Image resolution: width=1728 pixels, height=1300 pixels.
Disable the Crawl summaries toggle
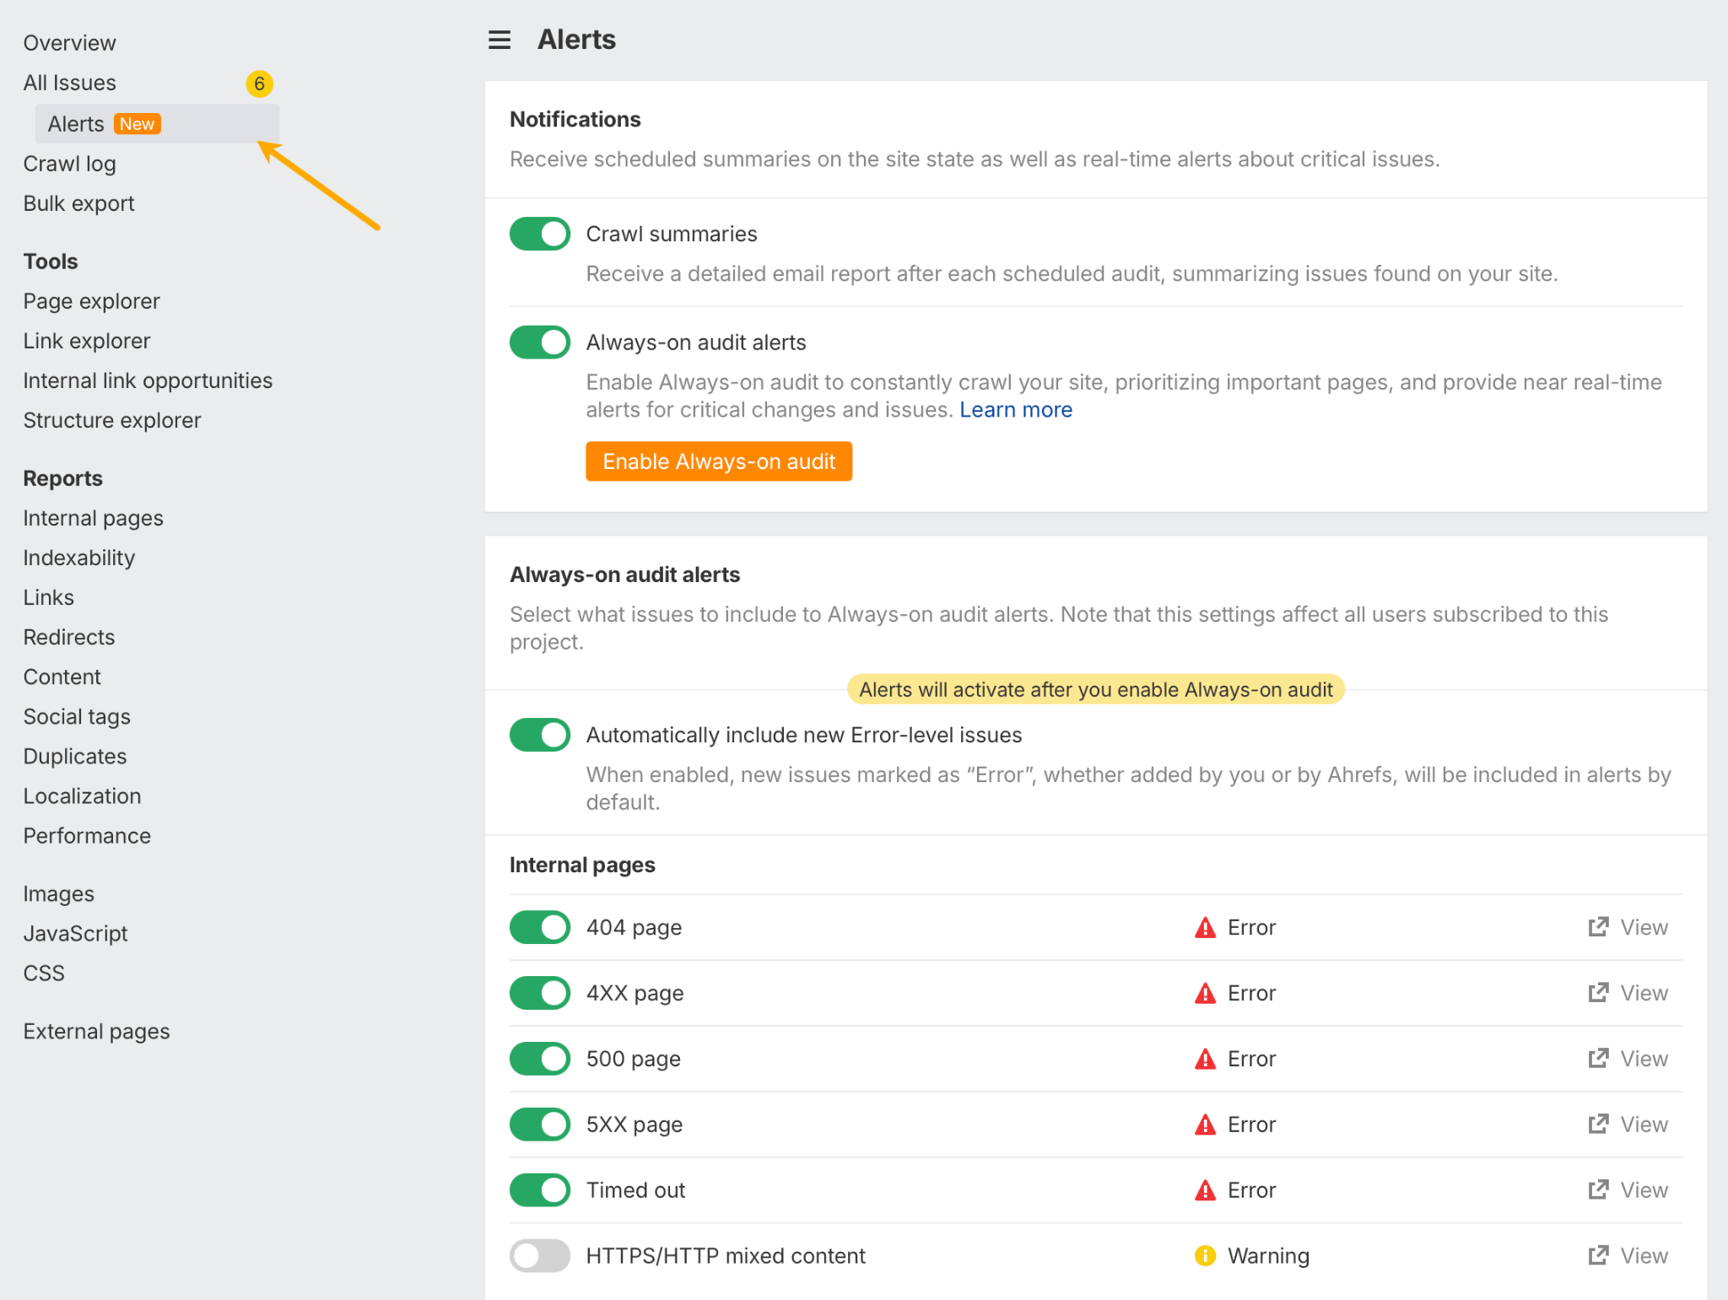coord(539,234)
